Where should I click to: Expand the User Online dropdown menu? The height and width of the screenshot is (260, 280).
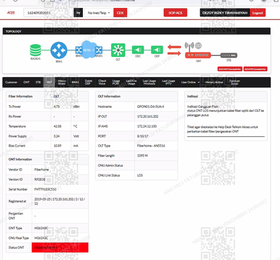click(190, 82)
